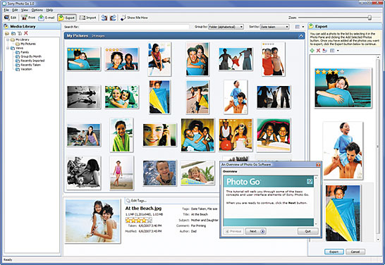Click the new view folder icon in Media Library
The width and height of the screenshot is (385, 265).
[x=13, y=33]
